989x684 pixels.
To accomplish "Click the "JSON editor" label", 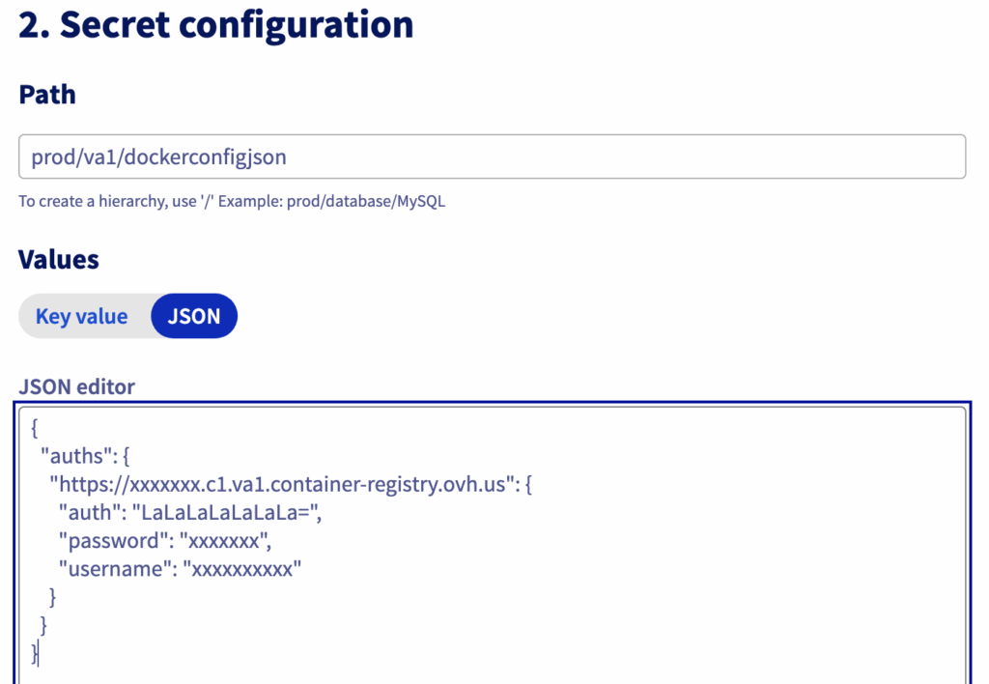I will pos(77,387).
